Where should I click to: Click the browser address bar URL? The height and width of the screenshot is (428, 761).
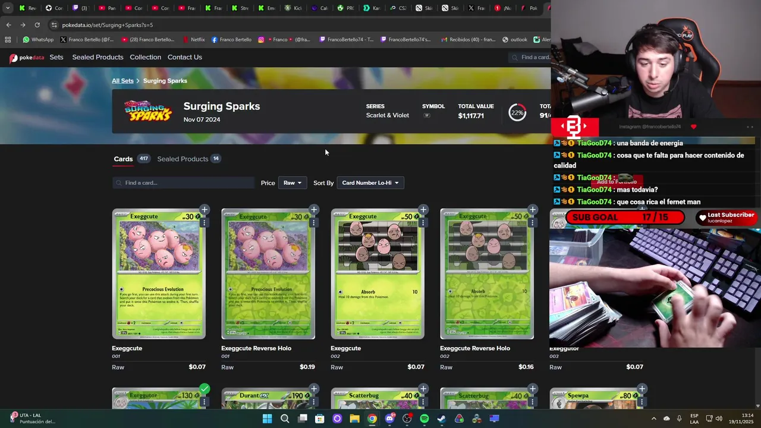pos(108,25)
